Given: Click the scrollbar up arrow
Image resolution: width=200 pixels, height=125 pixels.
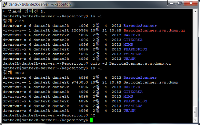Looking at the screenshot, I should 195,12.
